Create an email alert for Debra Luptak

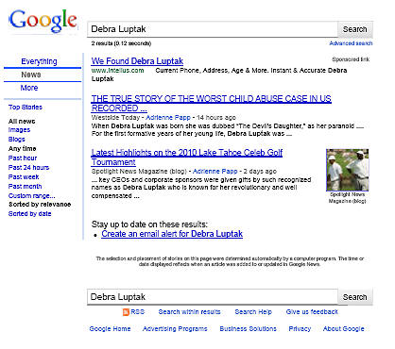point(172,234)
